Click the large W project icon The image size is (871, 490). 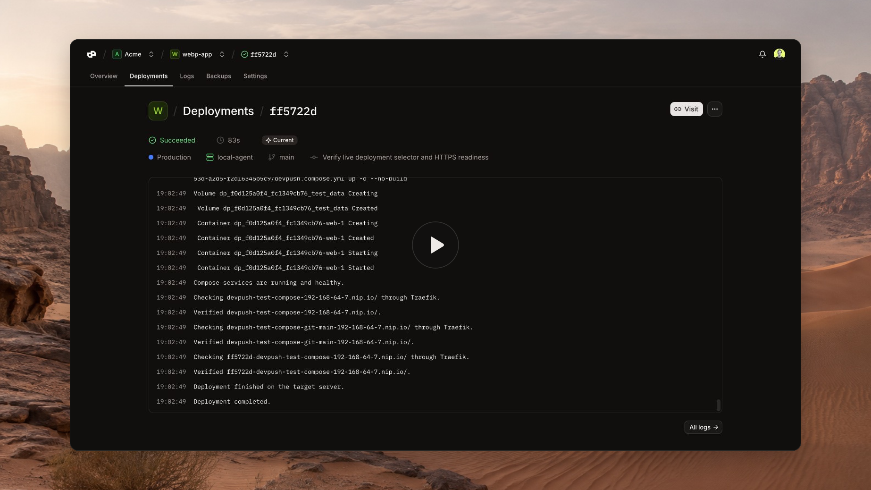[158, 111]
